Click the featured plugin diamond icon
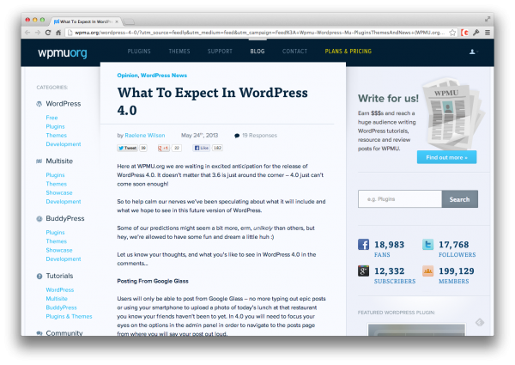 click(x=480, y=322)
